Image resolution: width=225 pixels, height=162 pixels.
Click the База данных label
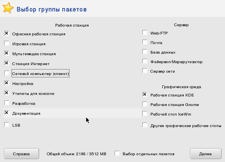[163, 52]
